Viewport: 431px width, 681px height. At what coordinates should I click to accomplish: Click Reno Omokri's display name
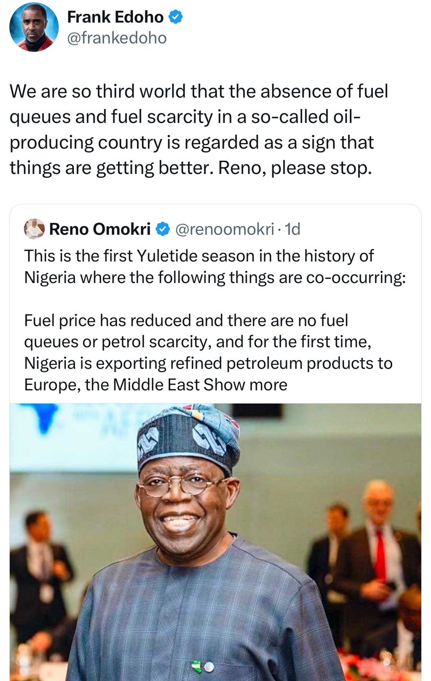click(x=101, y=229)
